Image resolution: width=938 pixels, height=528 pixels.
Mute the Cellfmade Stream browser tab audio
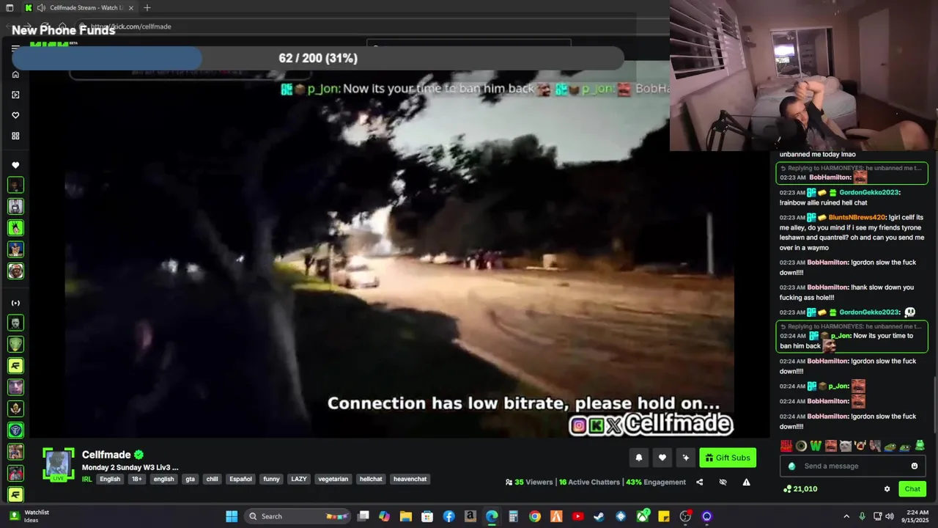tap(41, 8)
